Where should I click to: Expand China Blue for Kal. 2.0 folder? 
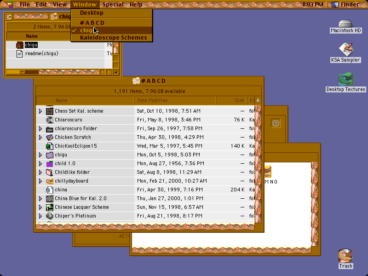(40, 199)
